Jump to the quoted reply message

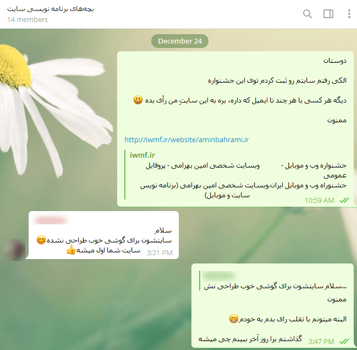[273, 281]
